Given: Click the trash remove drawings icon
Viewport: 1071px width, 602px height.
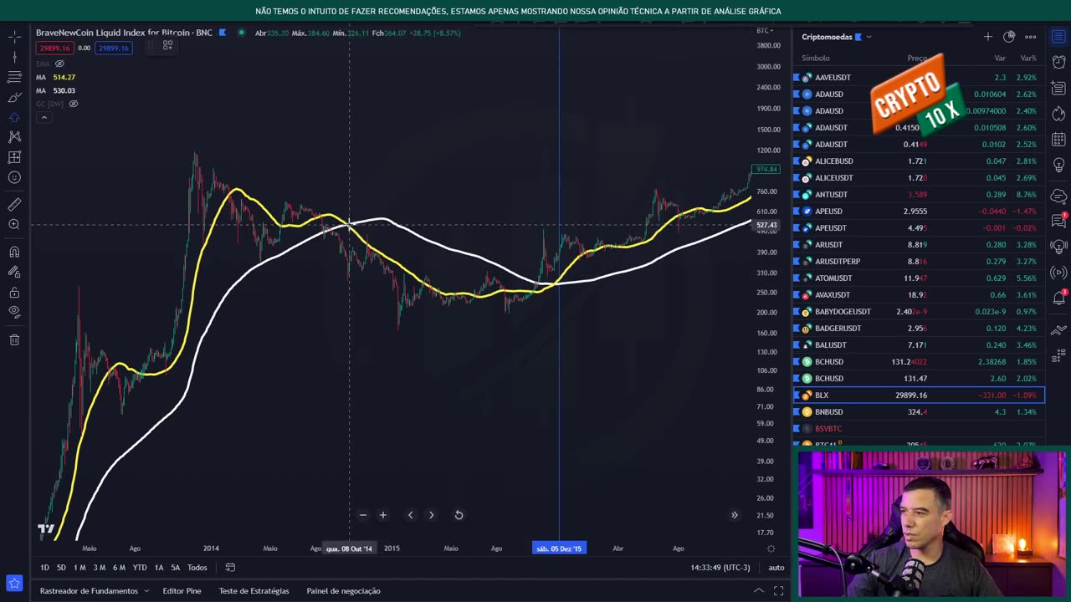Looking at the screenshot, I should coord(14,339).
